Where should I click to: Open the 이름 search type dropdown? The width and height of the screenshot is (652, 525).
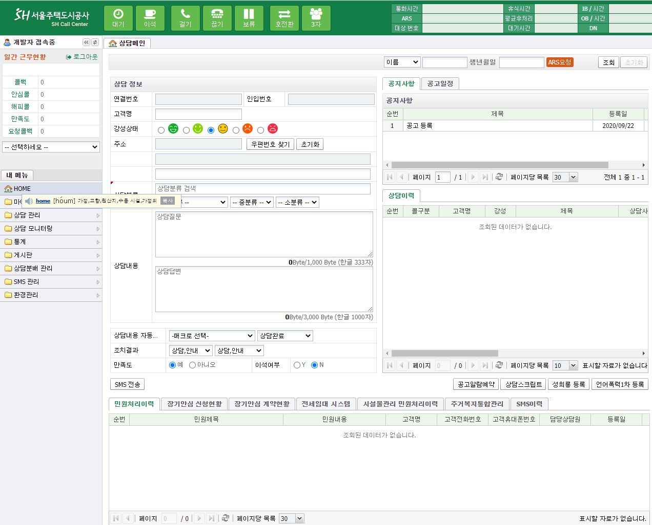tap(402, 62)
